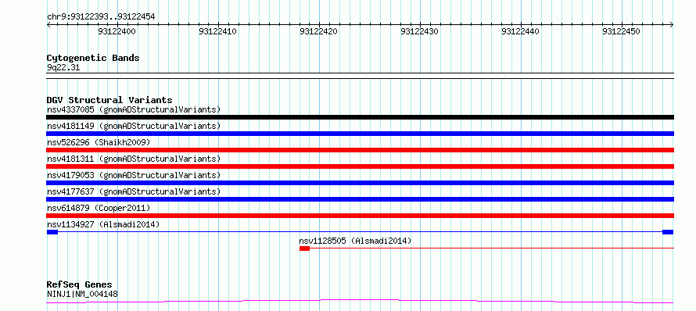This screenshot has width=696, height=311.
Task: Click the magenta NINJ1 gene line
Action: point(360,302)
